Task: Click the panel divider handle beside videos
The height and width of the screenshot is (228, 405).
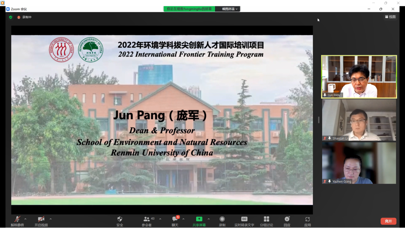Action: click(x=319, y=120)
